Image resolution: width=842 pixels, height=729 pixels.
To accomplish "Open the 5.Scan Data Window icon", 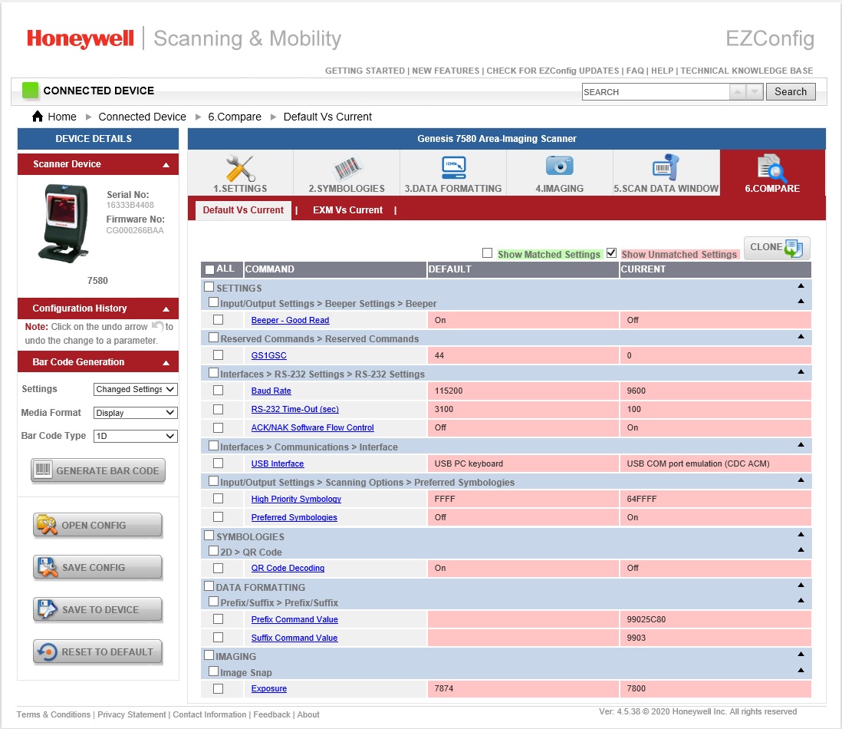I will (666, 167).
